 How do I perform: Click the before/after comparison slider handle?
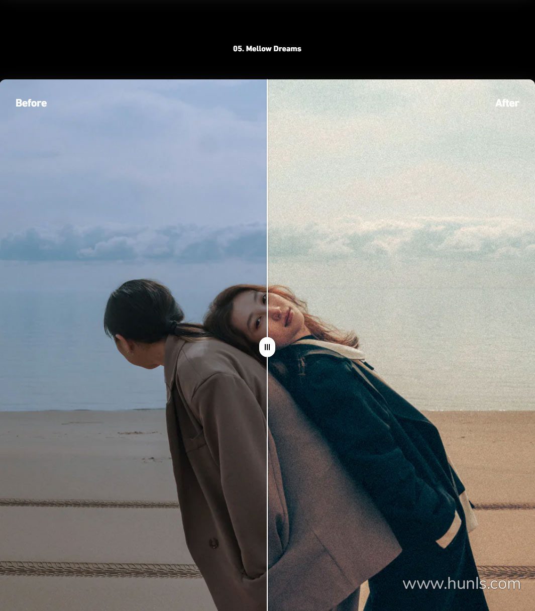pyautogui.click(x=267, y=347)
